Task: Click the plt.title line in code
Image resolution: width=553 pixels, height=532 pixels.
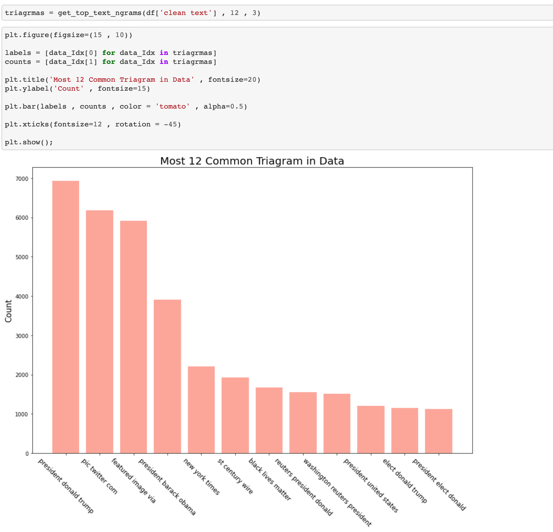Action: pyautogui.click(x=133, y=80)
